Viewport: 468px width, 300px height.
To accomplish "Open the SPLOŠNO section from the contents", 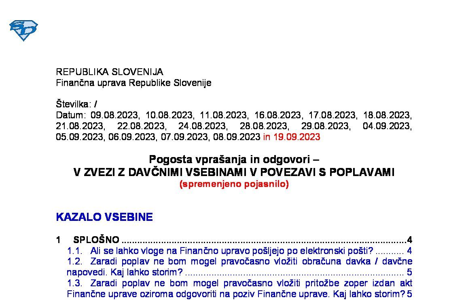I will pos(96,240).
